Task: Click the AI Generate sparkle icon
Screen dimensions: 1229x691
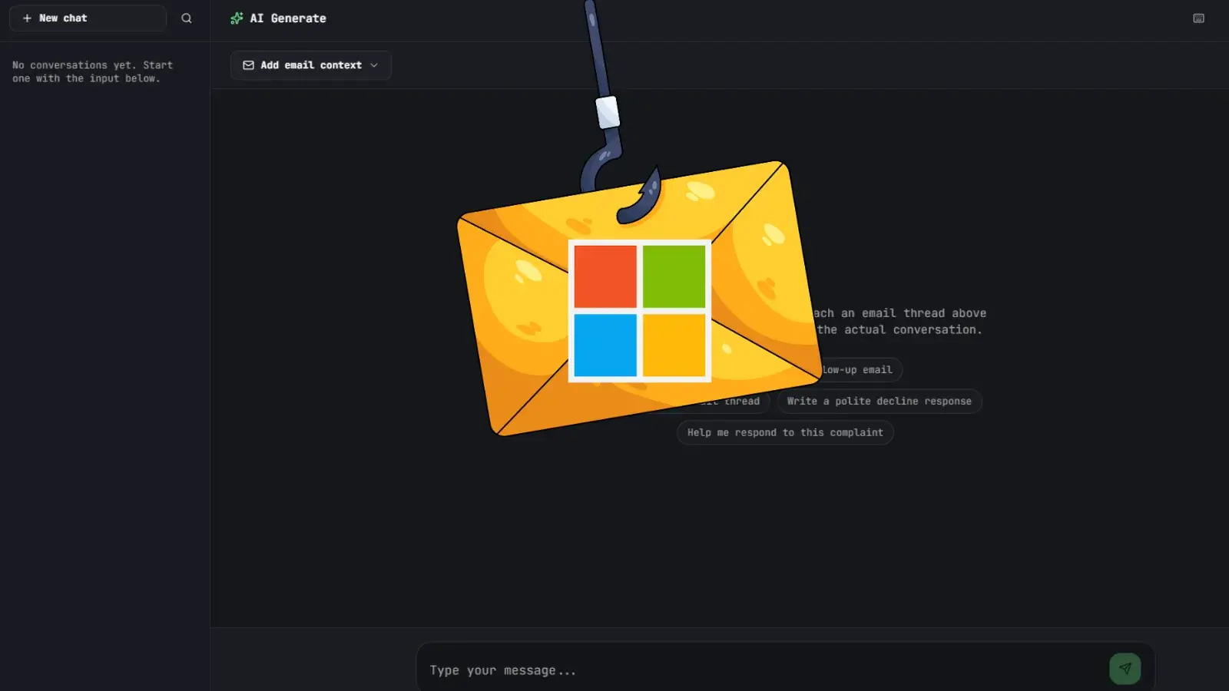Action: point(237,18)
